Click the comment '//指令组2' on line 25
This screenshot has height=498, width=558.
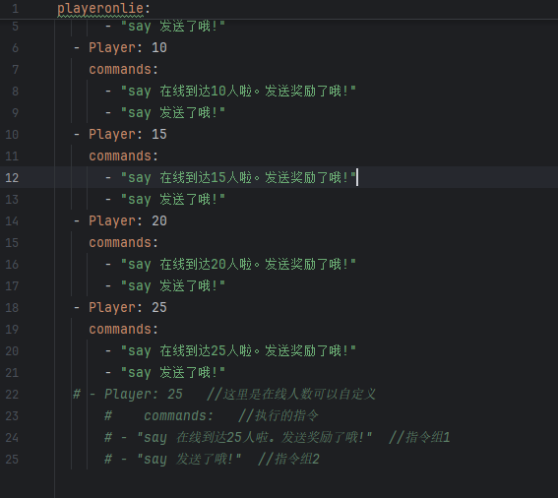[288, 460]
